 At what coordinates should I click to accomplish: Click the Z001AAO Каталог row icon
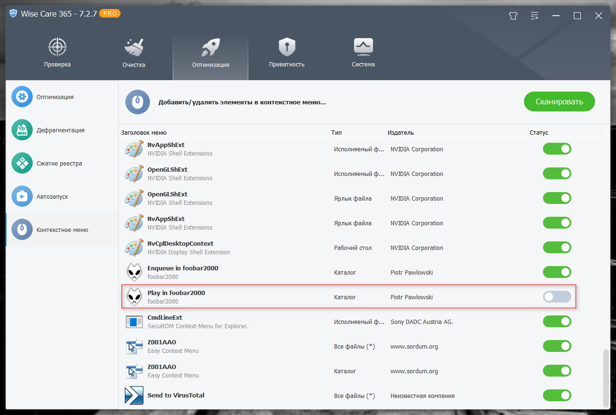(x=134, y=371)
